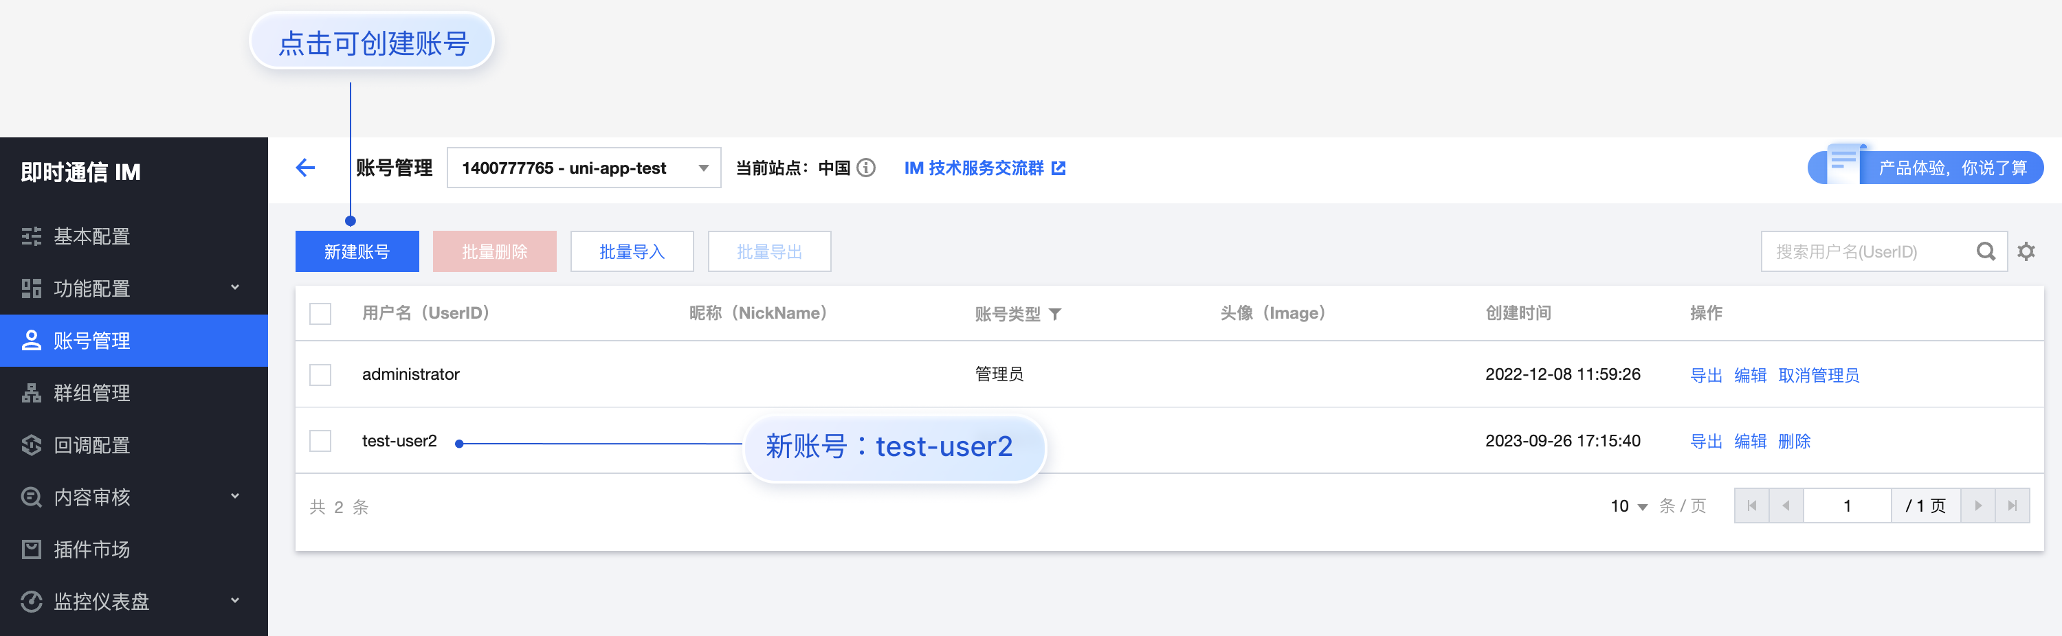Open the IM 技术服务交流群 link

[976, 168]
